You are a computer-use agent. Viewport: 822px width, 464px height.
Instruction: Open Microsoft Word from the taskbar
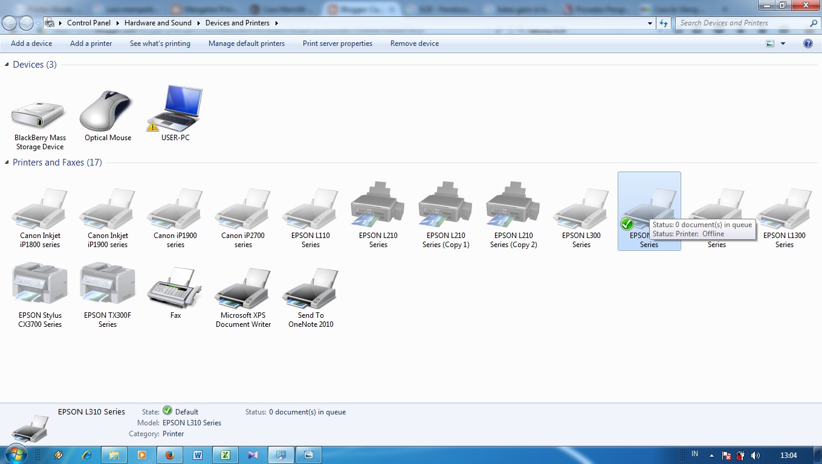tap(198, 455)
